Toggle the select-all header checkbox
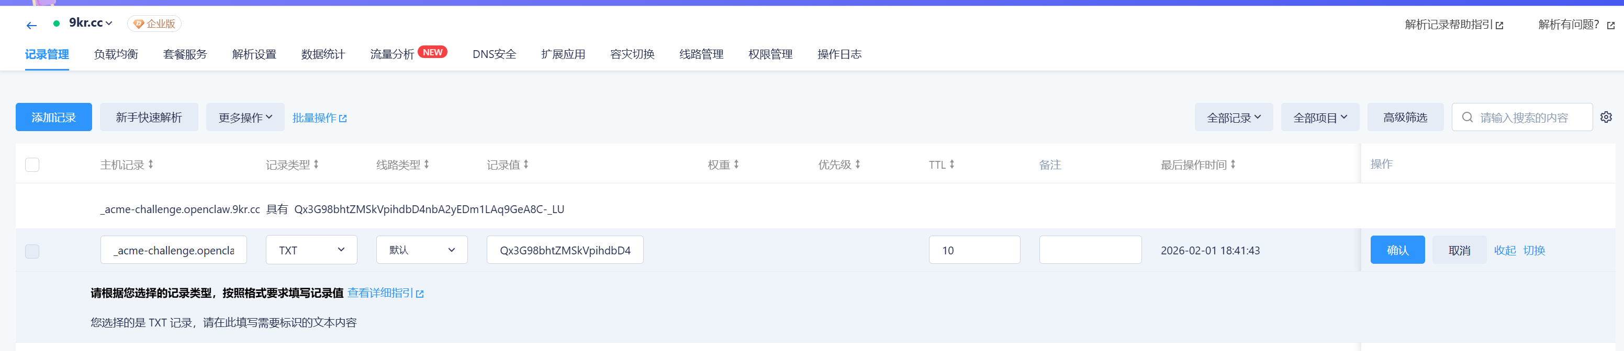1624x351 pixels. coord(32,165)
